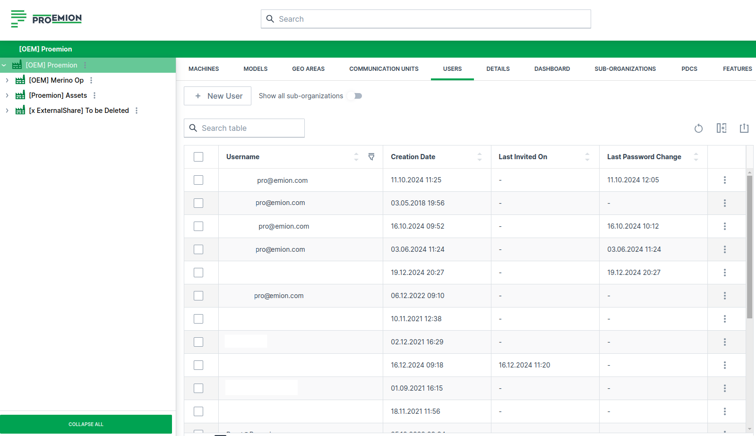Collapse the [OEM] Proemion tree node
This screenshot has width=756, height=436.
[4, 65]
